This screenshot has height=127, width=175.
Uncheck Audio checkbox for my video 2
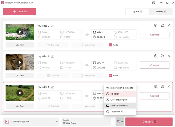(x=110, y=45)
